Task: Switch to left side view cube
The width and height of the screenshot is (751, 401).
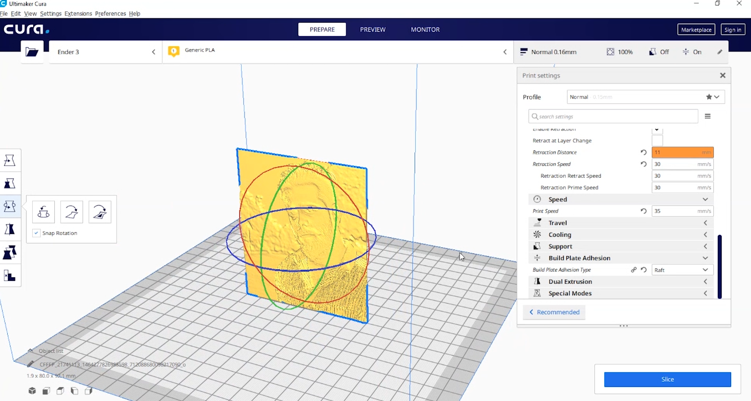Action: 74,391
